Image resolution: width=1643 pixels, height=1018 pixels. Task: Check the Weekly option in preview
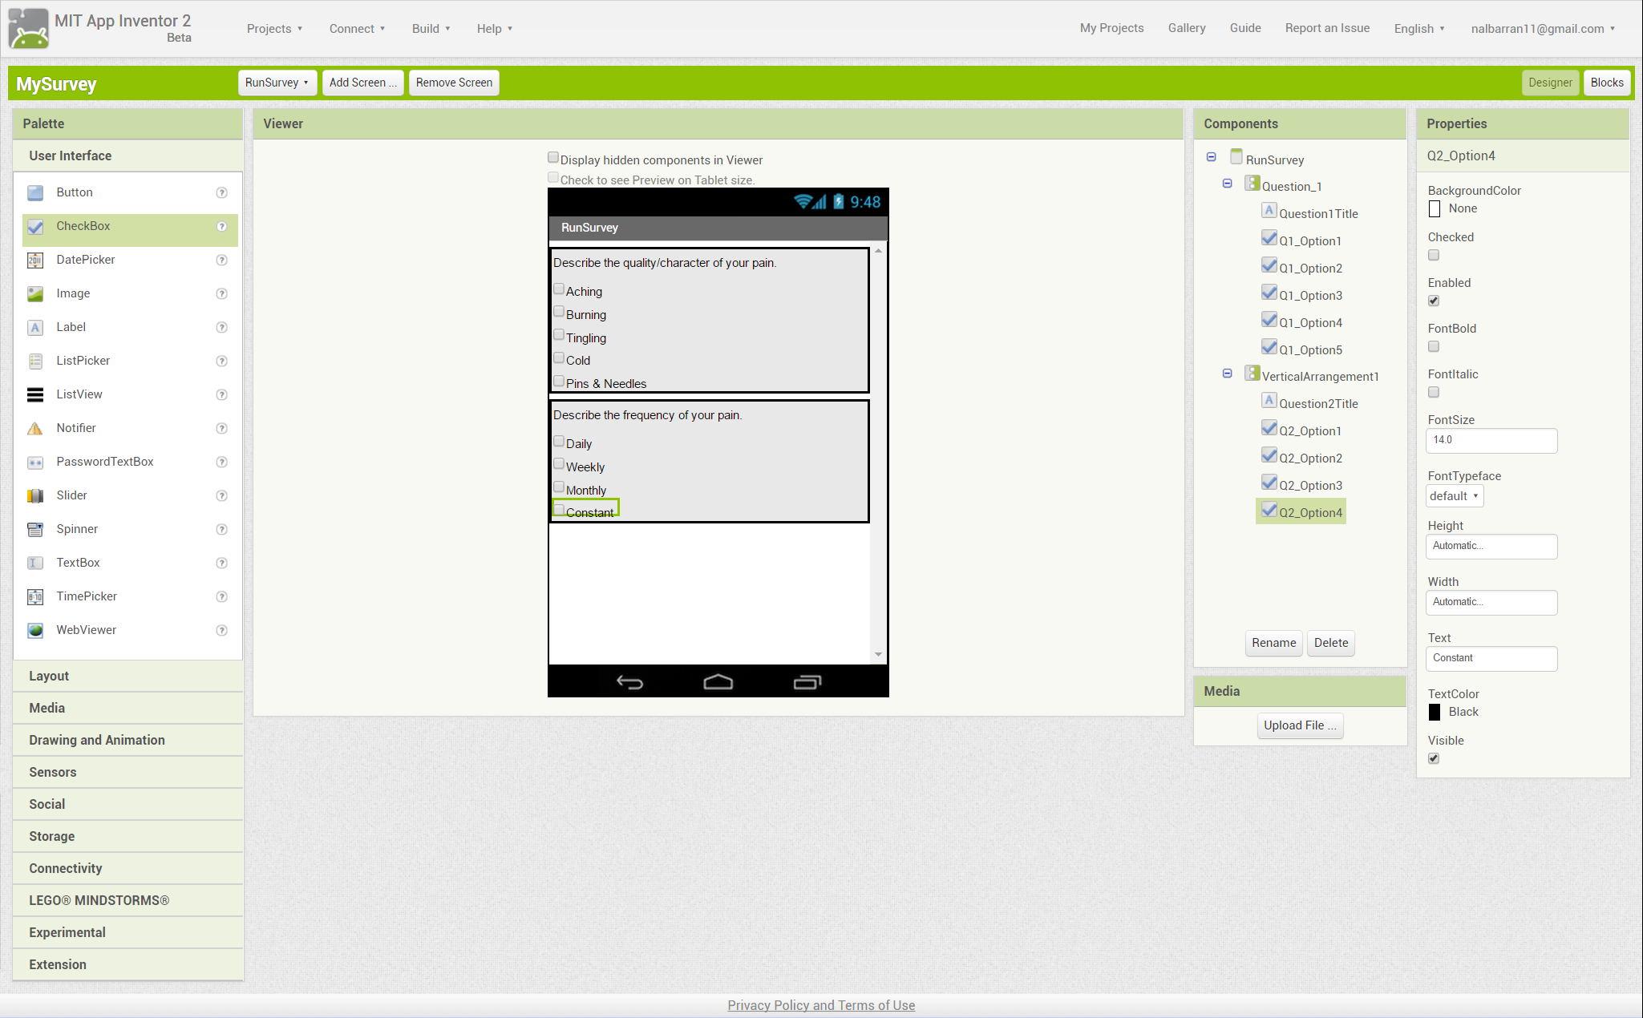click(x=559, y=464)
